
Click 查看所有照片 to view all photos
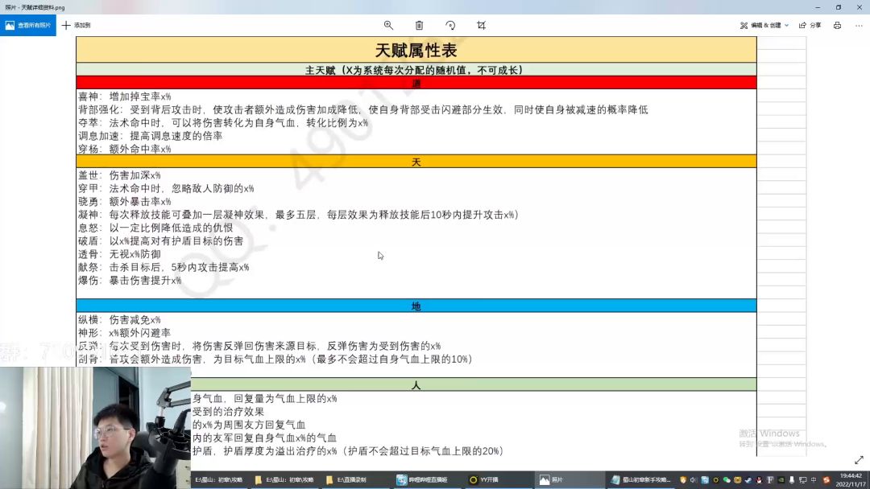pyautogui.click(x=28, y=26)
